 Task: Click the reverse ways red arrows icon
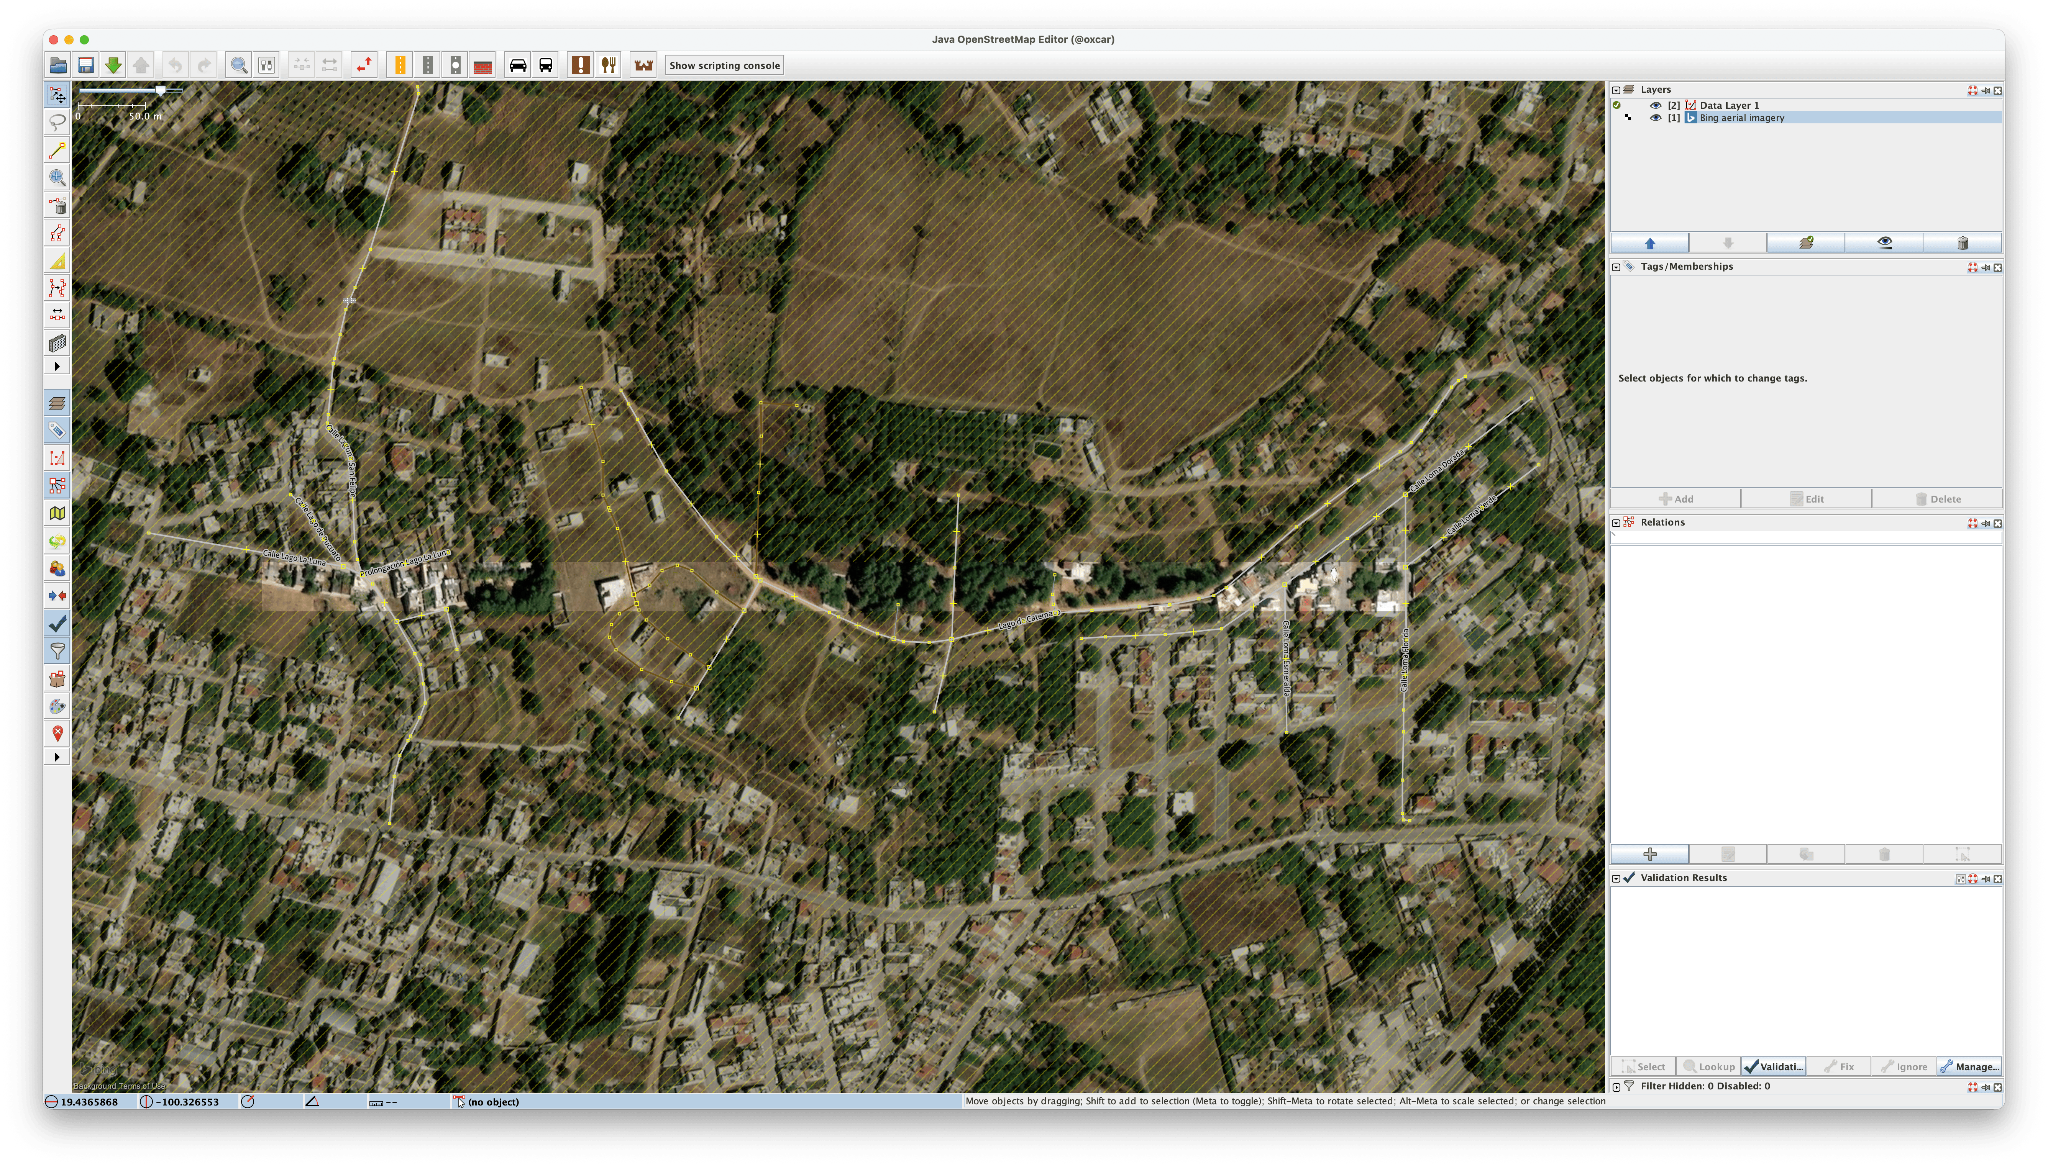click(x=364, y=66)
